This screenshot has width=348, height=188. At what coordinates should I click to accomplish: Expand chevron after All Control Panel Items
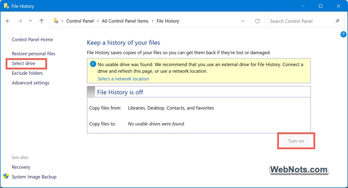(x=152, y=21)
